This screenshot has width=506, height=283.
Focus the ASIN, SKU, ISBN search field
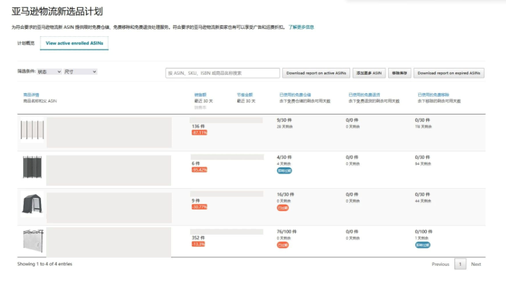click(223, 73)
